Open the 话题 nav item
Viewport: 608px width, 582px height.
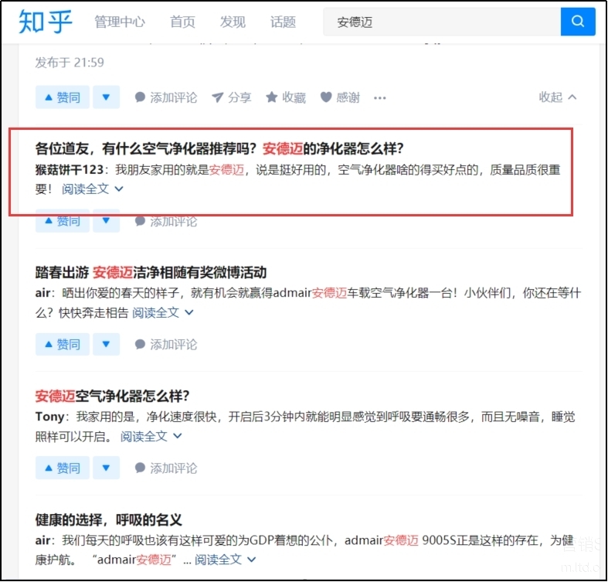point(283,22)
